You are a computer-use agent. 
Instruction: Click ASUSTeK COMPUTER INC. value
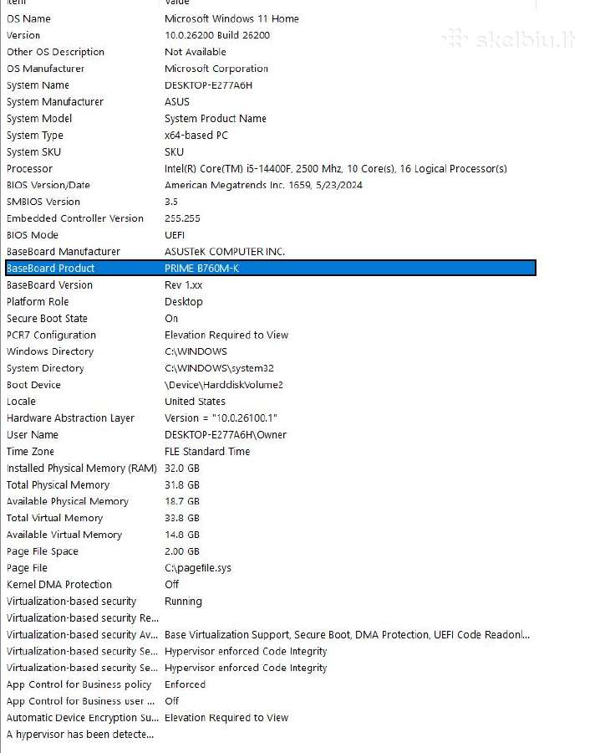pos(225,252)
